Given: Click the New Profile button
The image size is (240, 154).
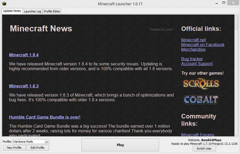Looking at the screenshot, I should pos(14,148).
